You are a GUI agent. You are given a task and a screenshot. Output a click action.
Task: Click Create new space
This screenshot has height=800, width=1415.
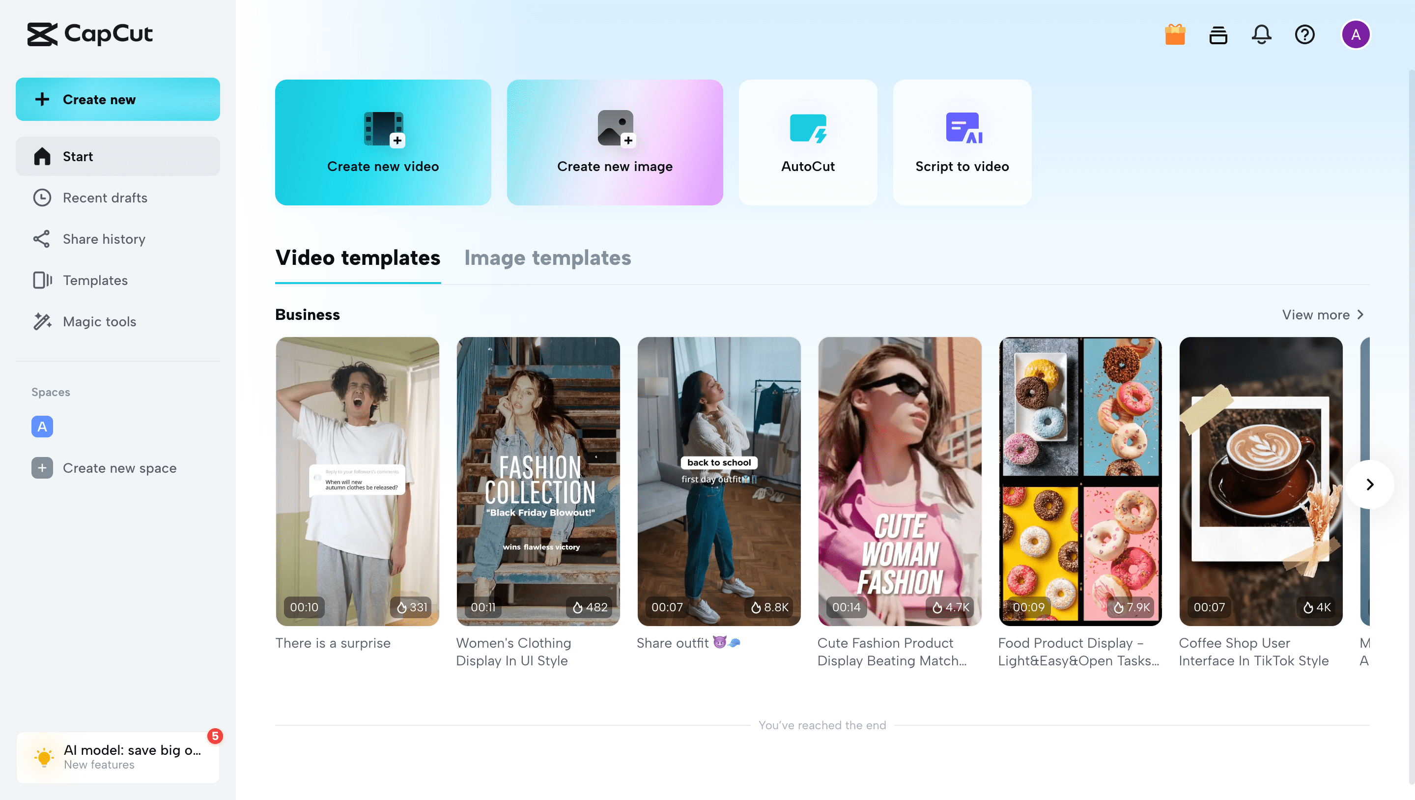click(x=119, y=468)
